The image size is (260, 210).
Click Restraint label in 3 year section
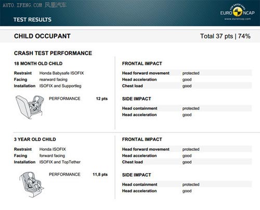tap(23, 149)
